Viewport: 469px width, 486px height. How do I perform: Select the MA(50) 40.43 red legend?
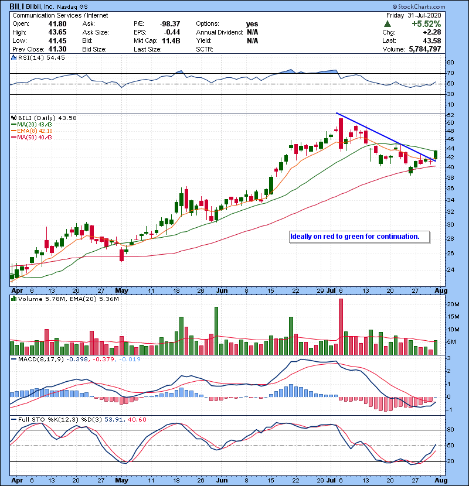[x=32, y=137]
